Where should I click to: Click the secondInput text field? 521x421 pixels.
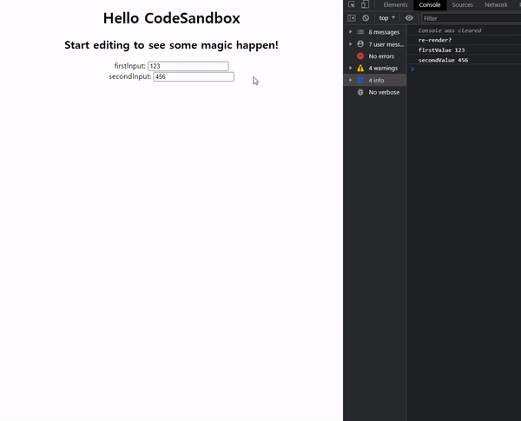(x=194, y=76)
